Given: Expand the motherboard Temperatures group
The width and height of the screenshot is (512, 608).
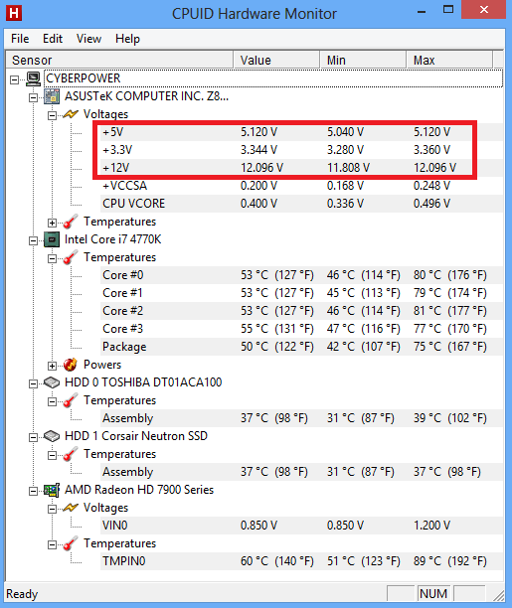Looking at the screenshot, I should point(52,223).
